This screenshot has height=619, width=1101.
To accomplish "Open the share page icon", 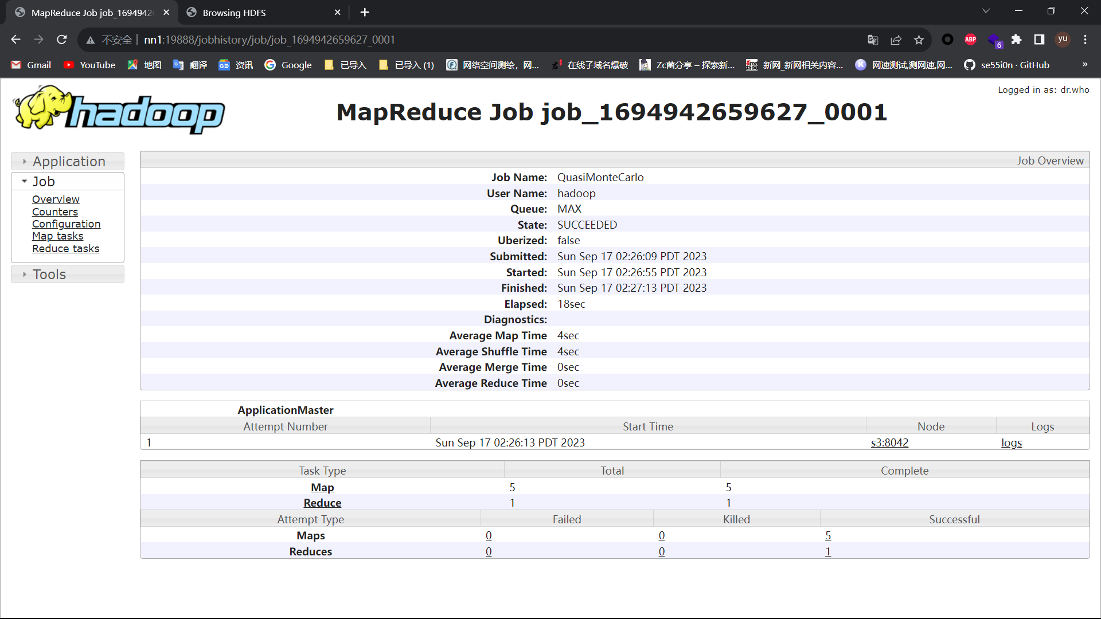I will tap(896, 40).
